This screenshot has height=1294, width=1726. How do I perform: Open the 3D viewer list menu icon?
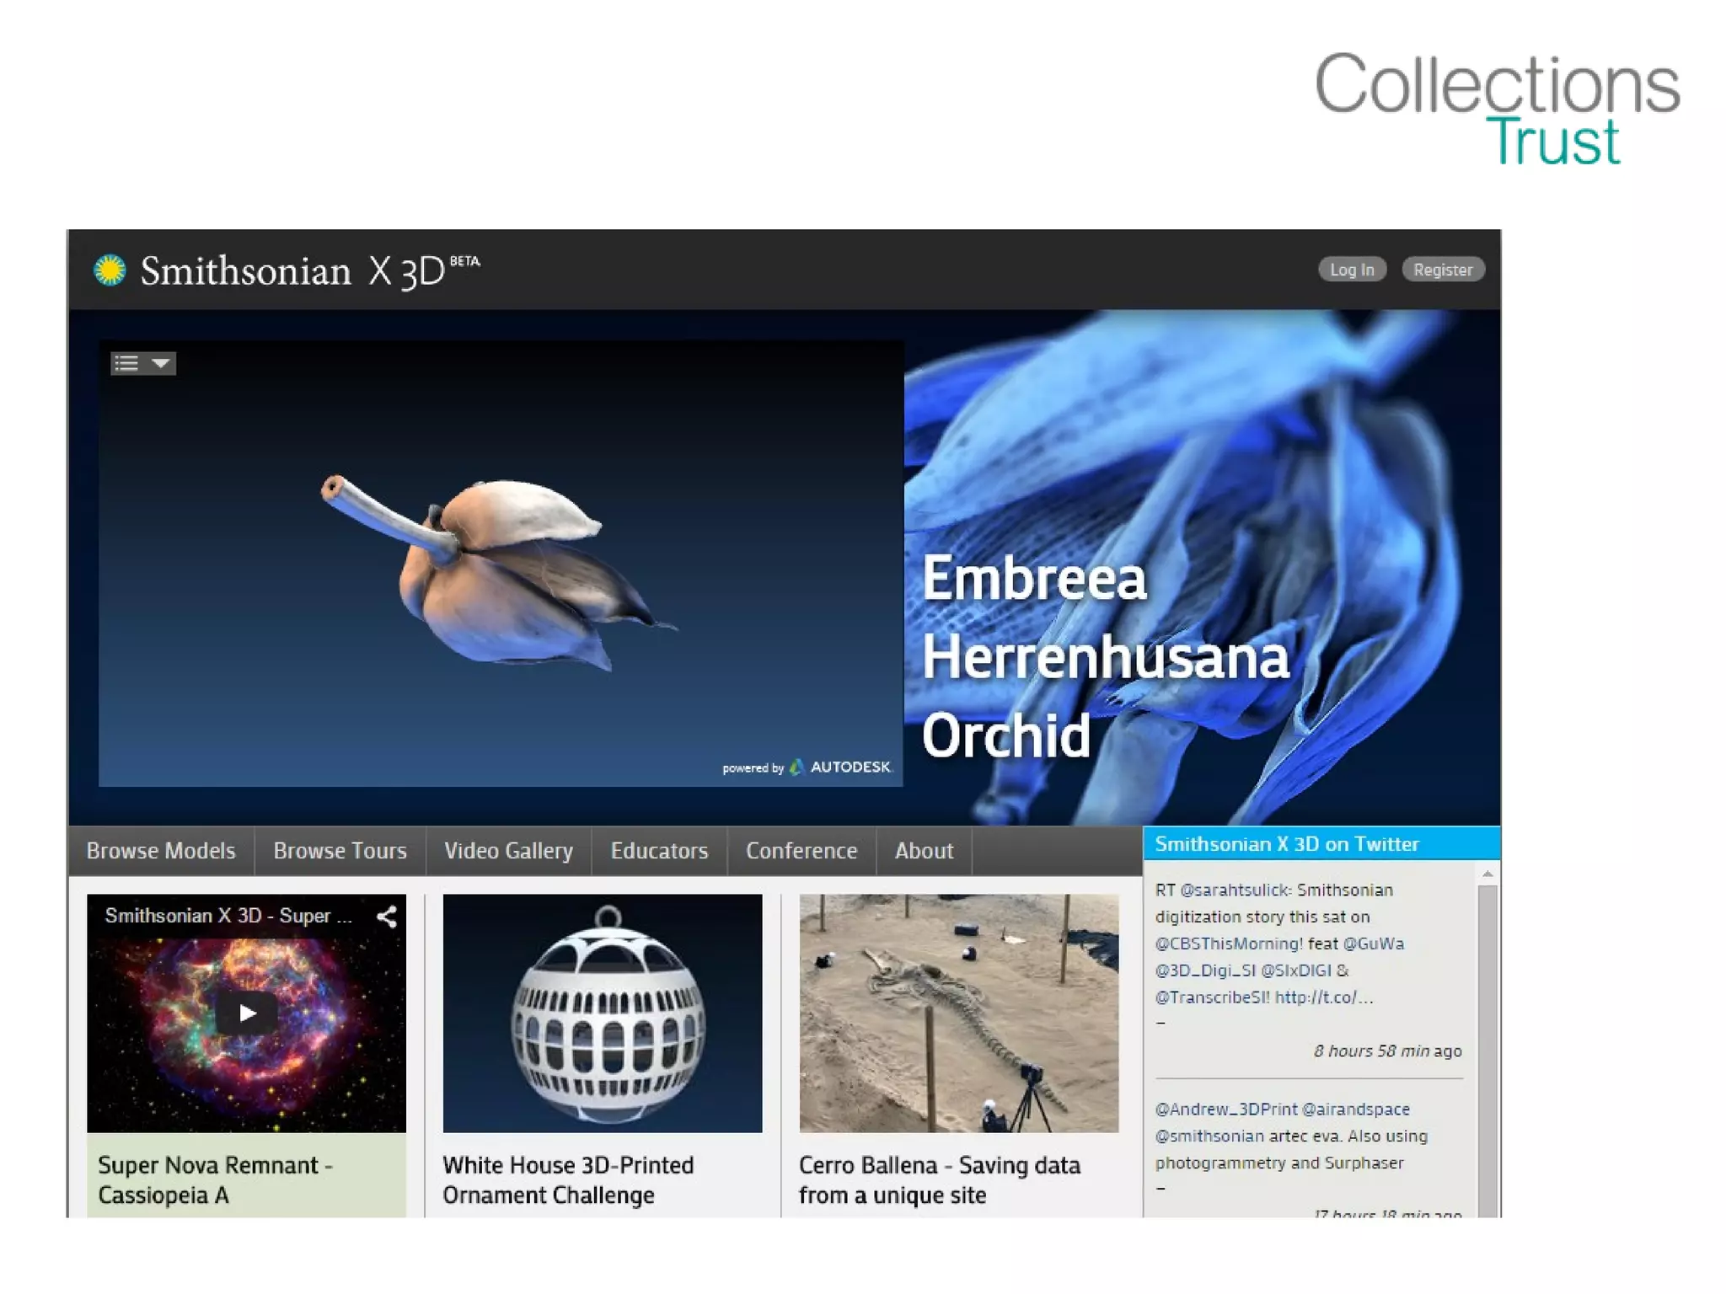click(x=126, y=363)
